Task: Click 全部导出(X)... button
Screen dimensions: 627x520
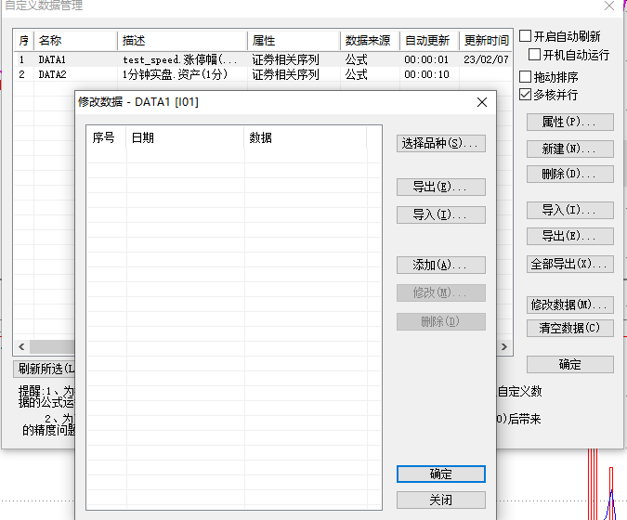Action: [569, 264]
